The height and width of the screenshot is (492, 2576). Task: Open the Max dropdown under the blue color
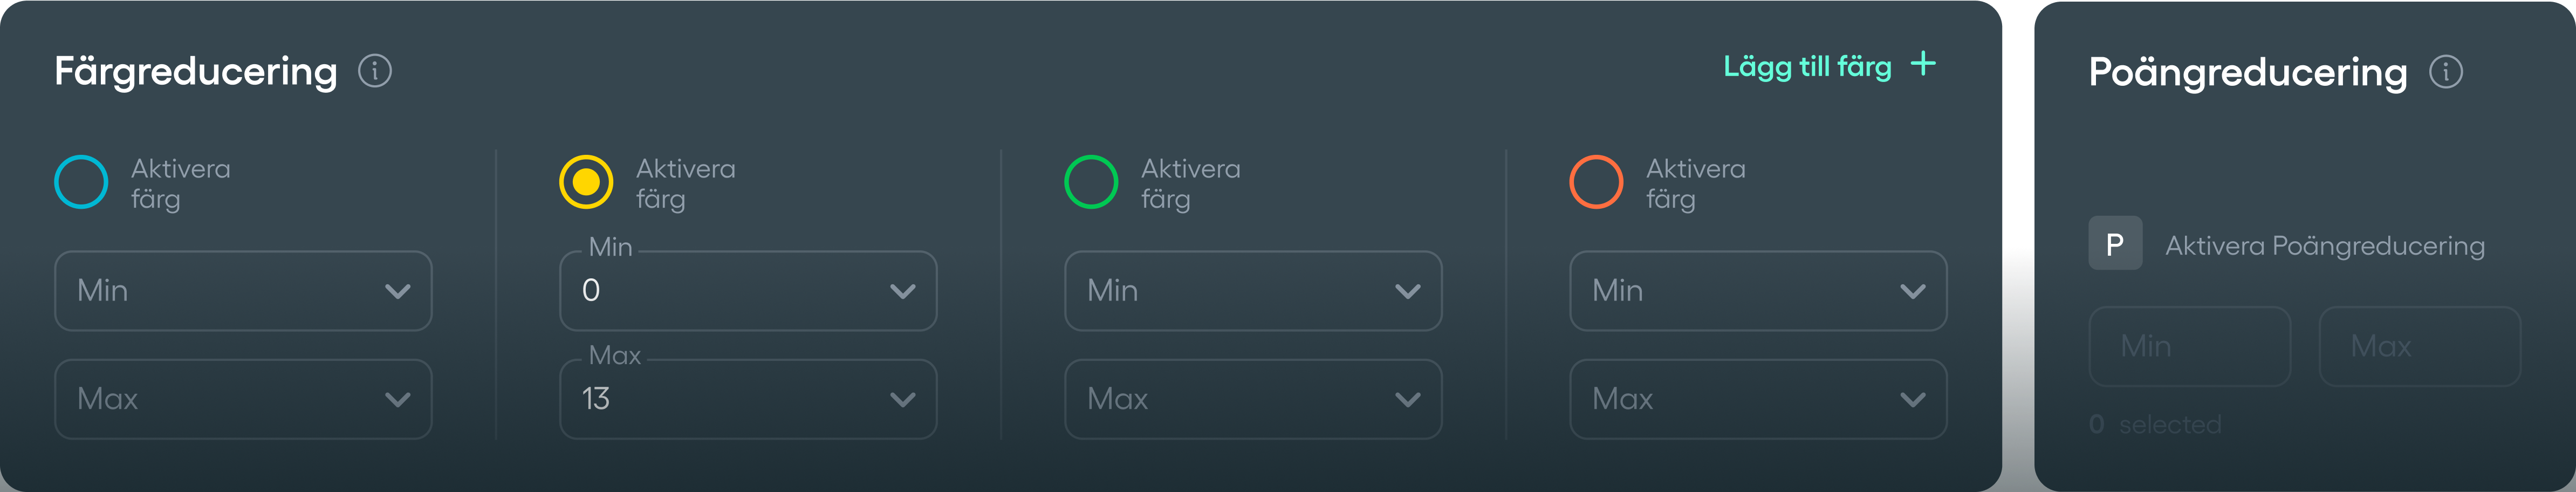[x=242, y=398]
